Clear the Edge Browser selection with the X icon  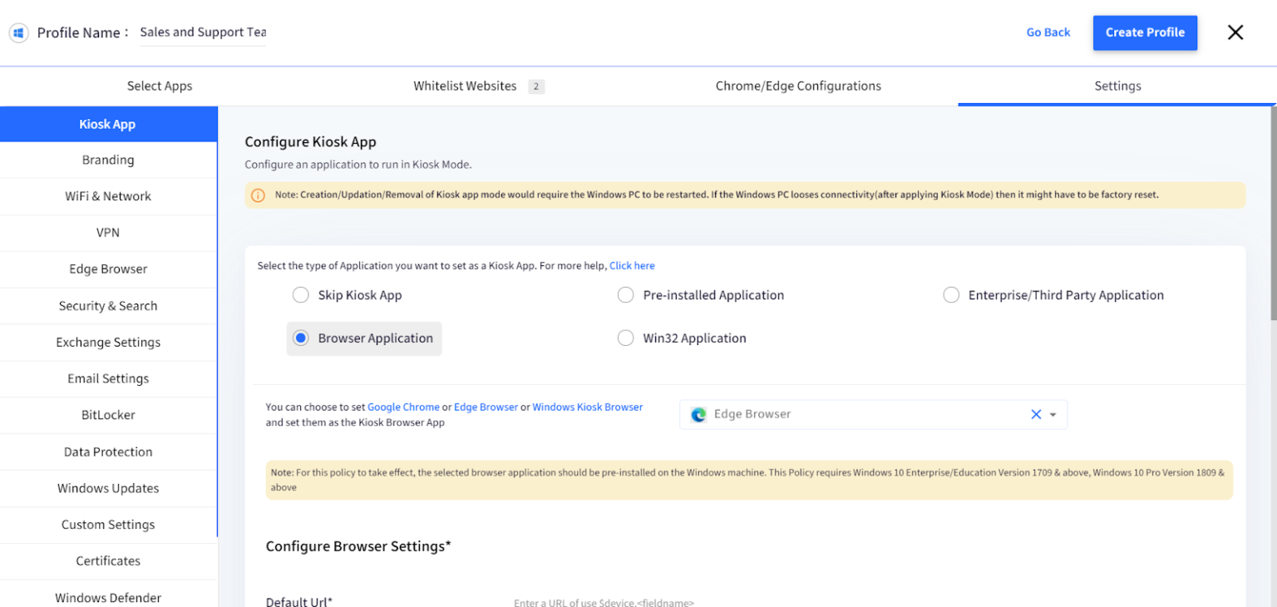[1036, 414]
